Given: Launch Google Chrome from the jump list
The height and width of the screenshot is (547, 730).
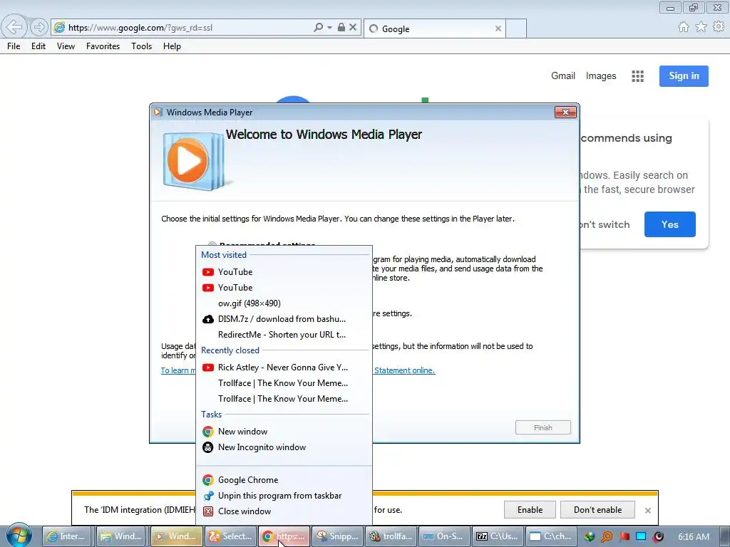Looking at the screenshot, I should point(284,480).
